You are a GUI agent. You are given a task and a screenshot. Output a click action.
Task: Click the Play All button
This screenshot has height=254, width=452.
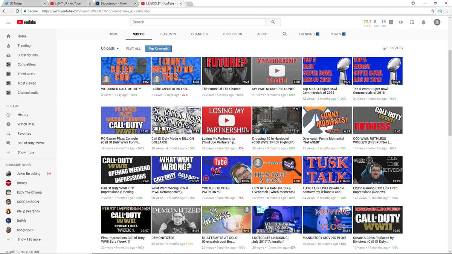(133, 49)
